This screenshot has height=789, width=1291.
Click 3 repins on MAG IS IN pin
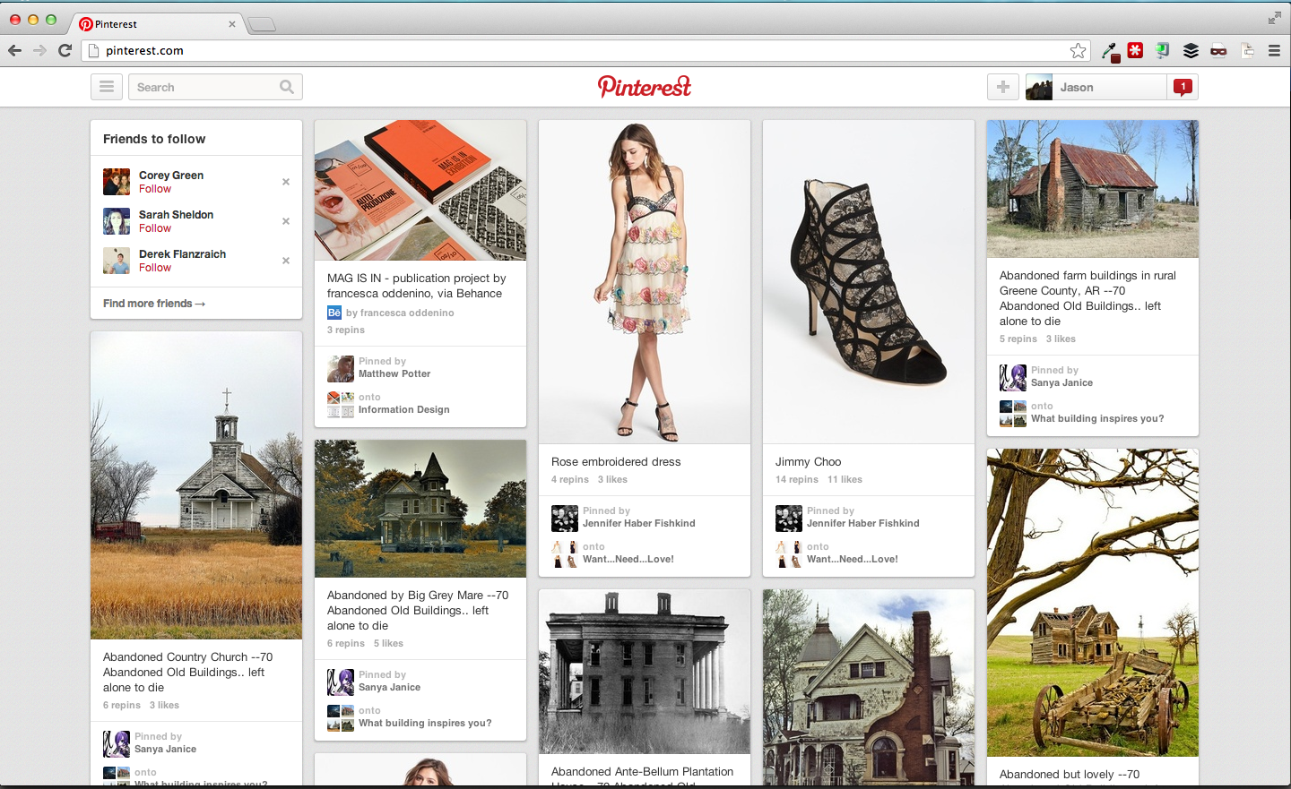346,330
